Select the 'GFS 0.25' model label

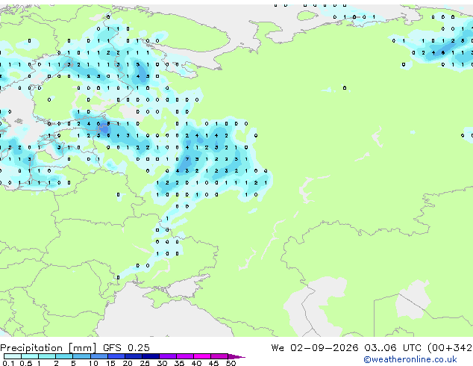coord(126,348)
